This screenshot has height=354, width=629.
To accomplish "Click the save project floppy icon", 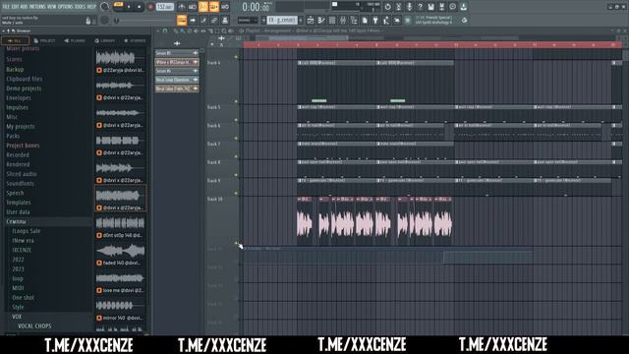I will tap(430, 7).
